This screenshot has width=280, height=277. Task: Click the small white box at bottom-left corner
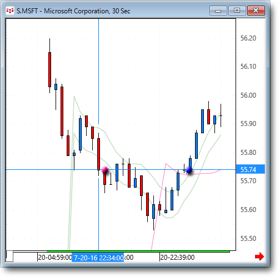pos(9,256)
